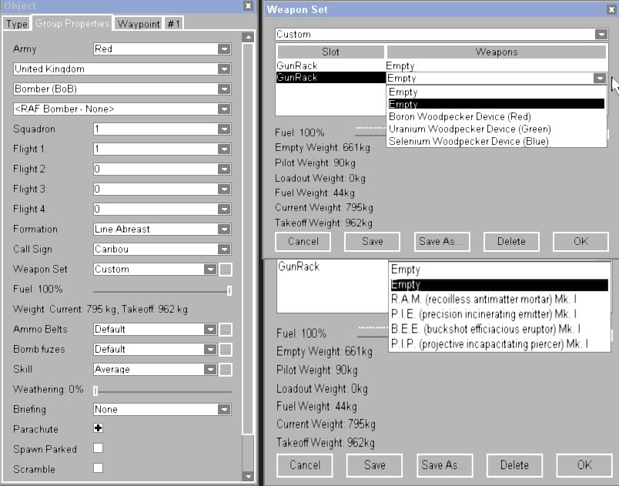Select the highlighted second GunRack row
Viewport: 619px width, 486px height.
tap(331, 77)
